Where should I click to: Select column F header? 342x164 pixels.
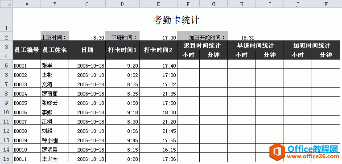[188, 4]
